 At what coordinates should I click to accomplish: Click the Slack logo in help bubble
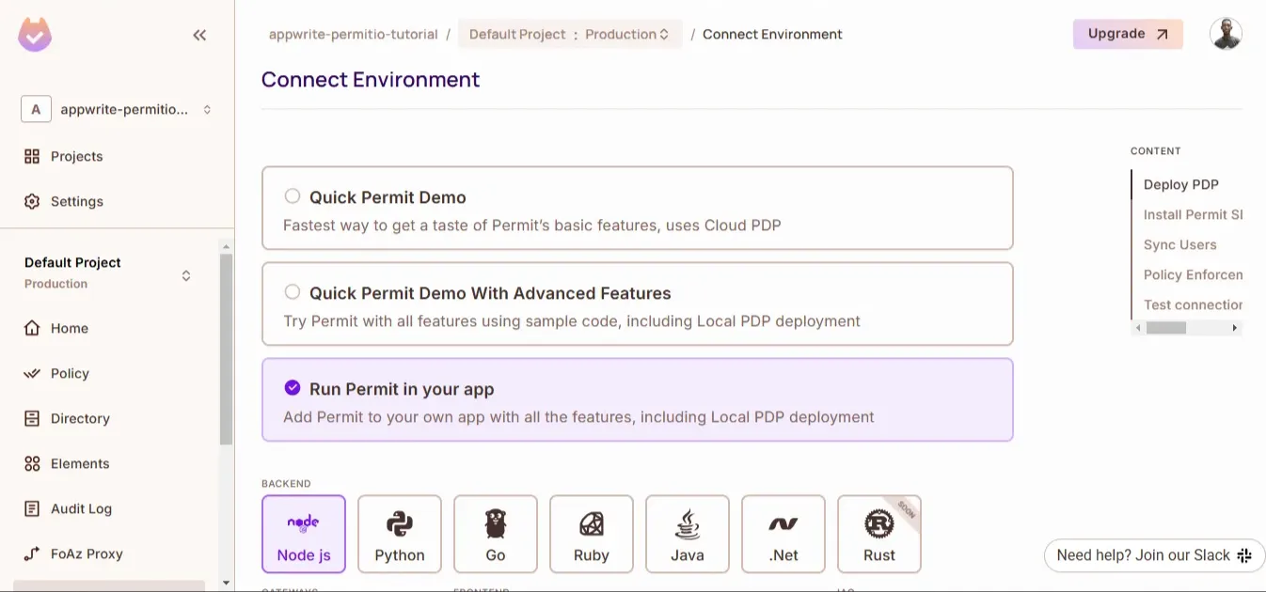(x=1244, y=555)
